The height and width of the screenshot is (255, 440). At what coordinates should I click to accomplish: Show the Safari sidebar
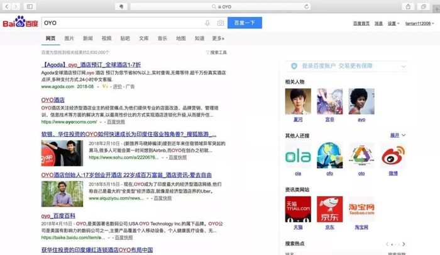click(x=30, y=6)
